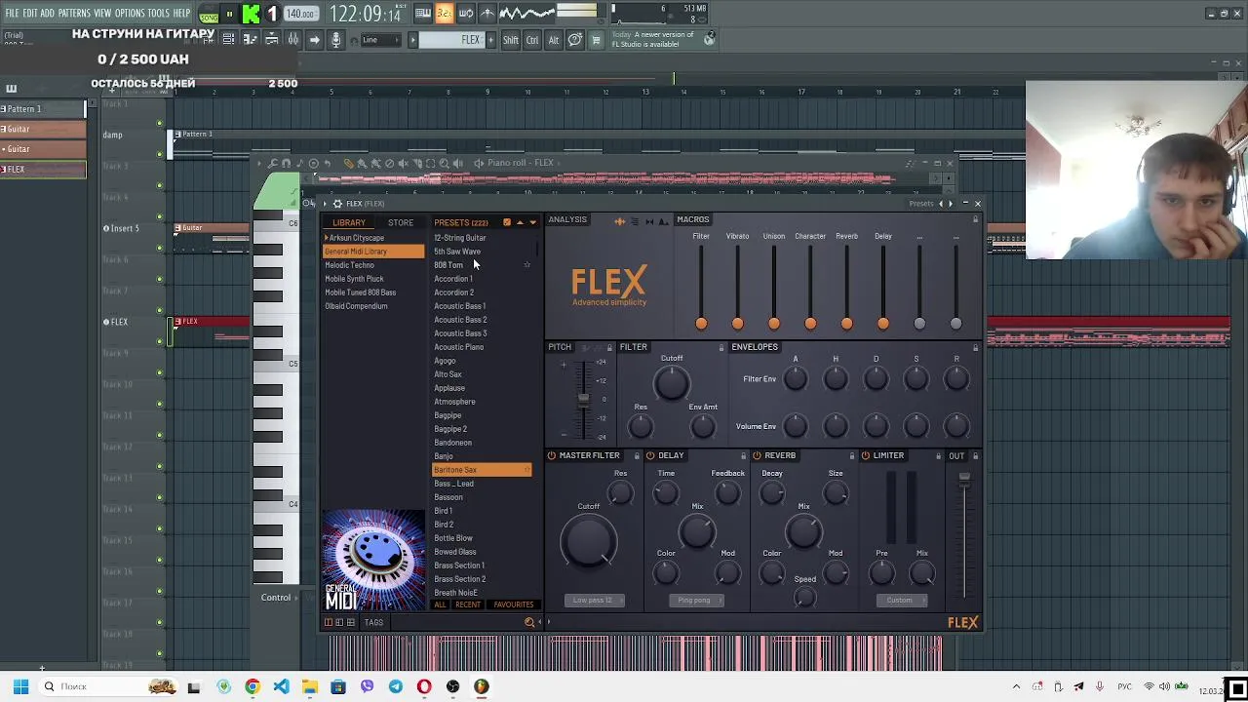This screenshot has width=1248, height=702.
Task: Click the next preset arrow in FLEX title bar
Action: [952, 204]
